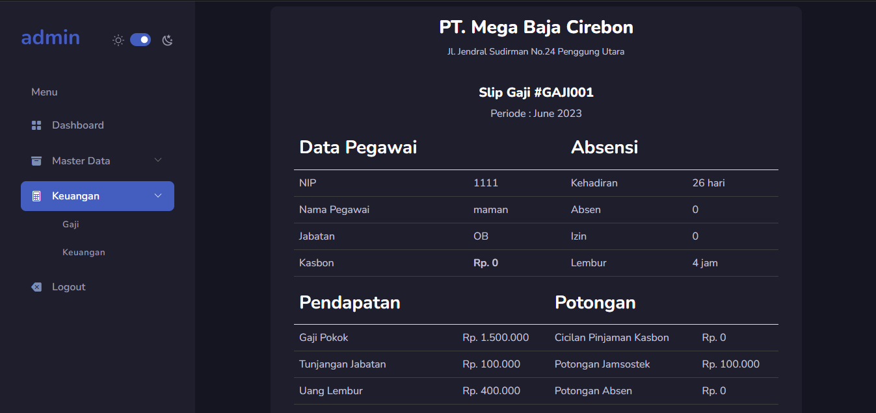The image size is (876, 413).
Task: Click the admin logo text
Action: pos(50,38)
